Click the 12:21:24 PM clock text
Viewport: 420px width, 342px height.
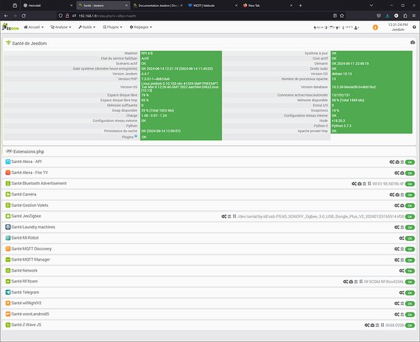397,25
